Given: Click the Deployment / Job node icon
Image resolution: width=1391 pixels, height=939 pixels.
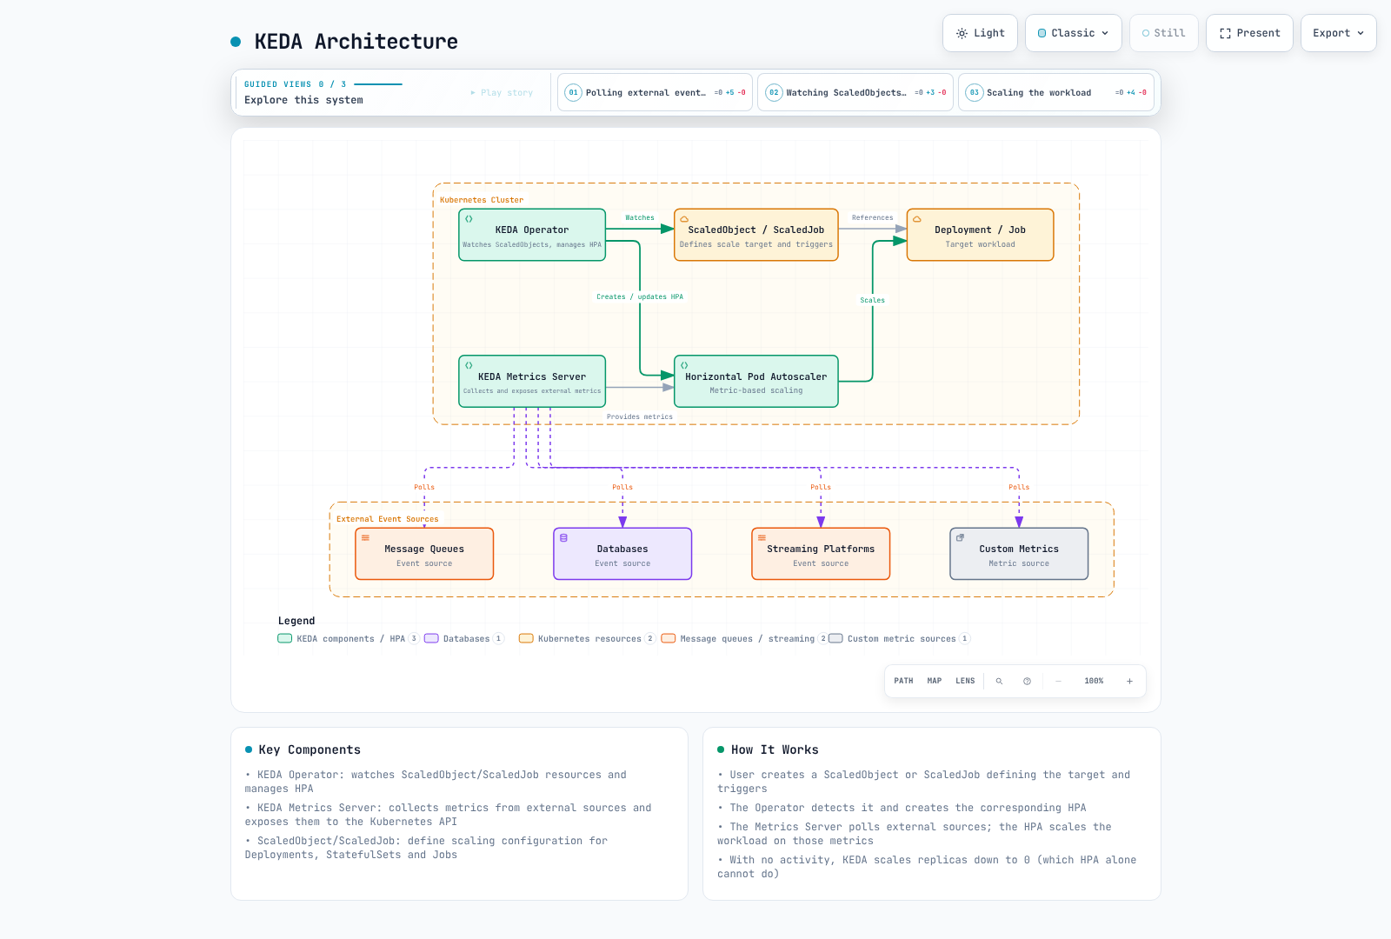Looking at the screenshot, I should (916, 219).
